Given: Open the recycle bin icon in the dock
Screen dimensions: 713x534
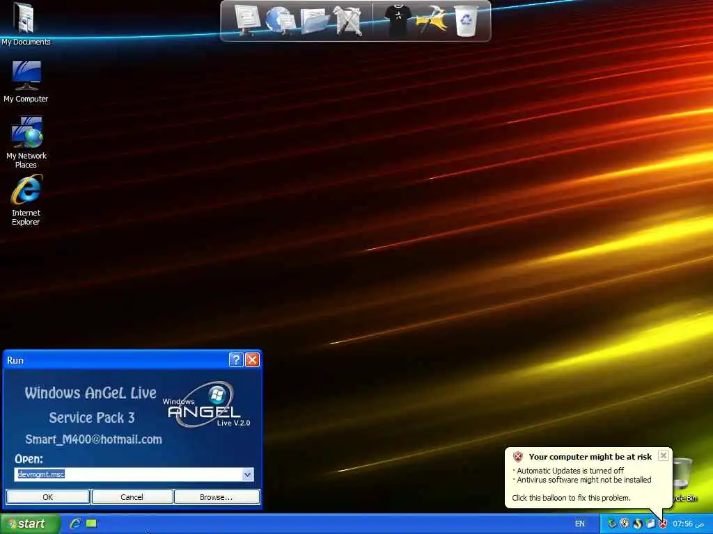Looking at the screenshot, I should click(467, 20).
